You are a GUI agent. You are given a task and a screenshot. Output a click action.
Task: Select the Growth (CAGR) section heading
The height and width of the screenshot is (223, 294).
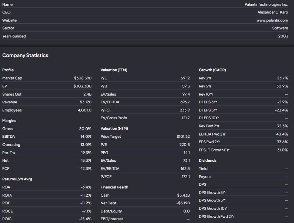[x=212, y=70]
